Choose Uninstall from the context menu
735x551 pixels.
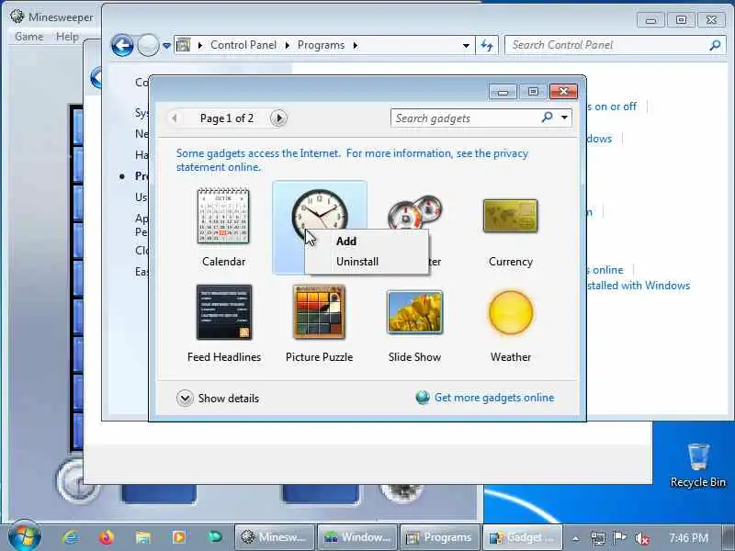[357, 262]
